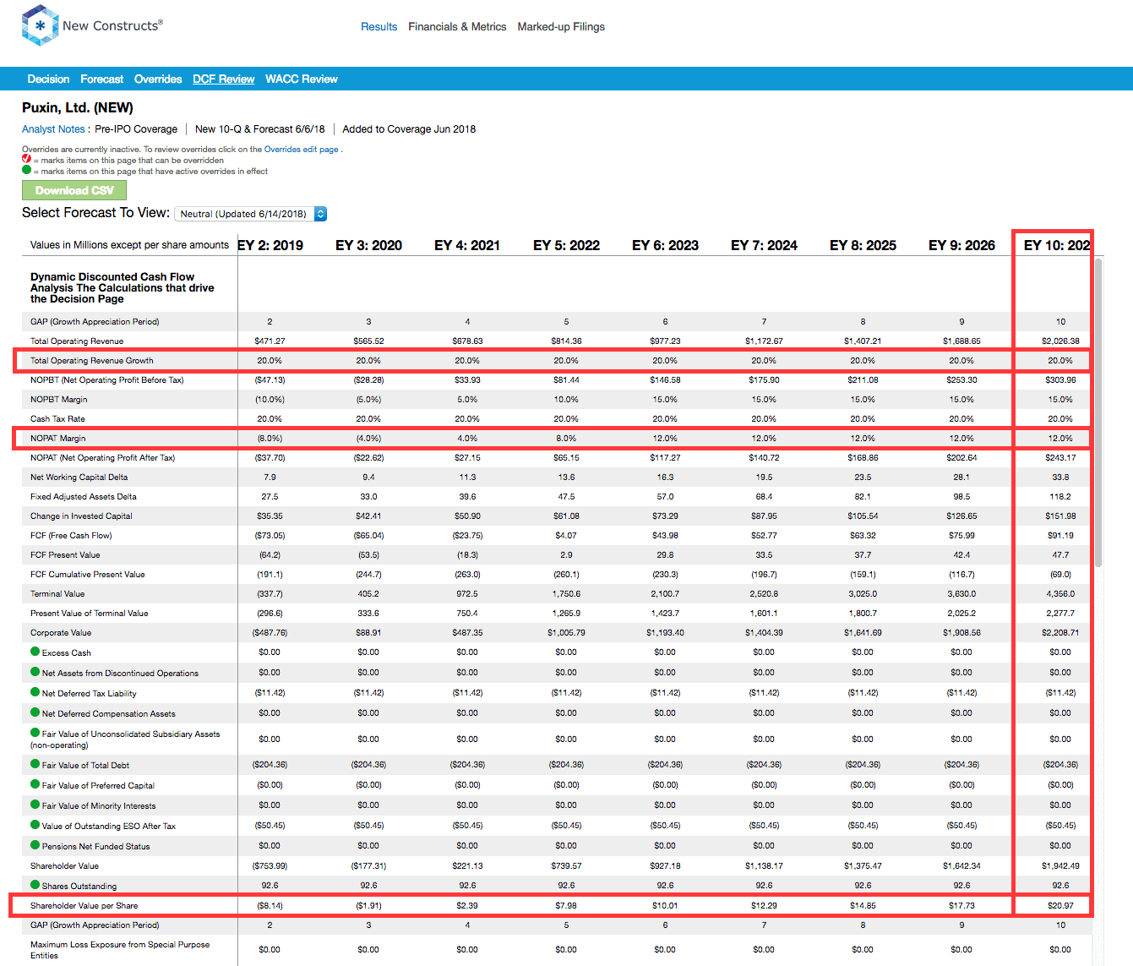Viewport: 1133px width, 966px height.
Task: Click the New Constructs logo icon
Action: pyautogui.click(x=40, y=25)
